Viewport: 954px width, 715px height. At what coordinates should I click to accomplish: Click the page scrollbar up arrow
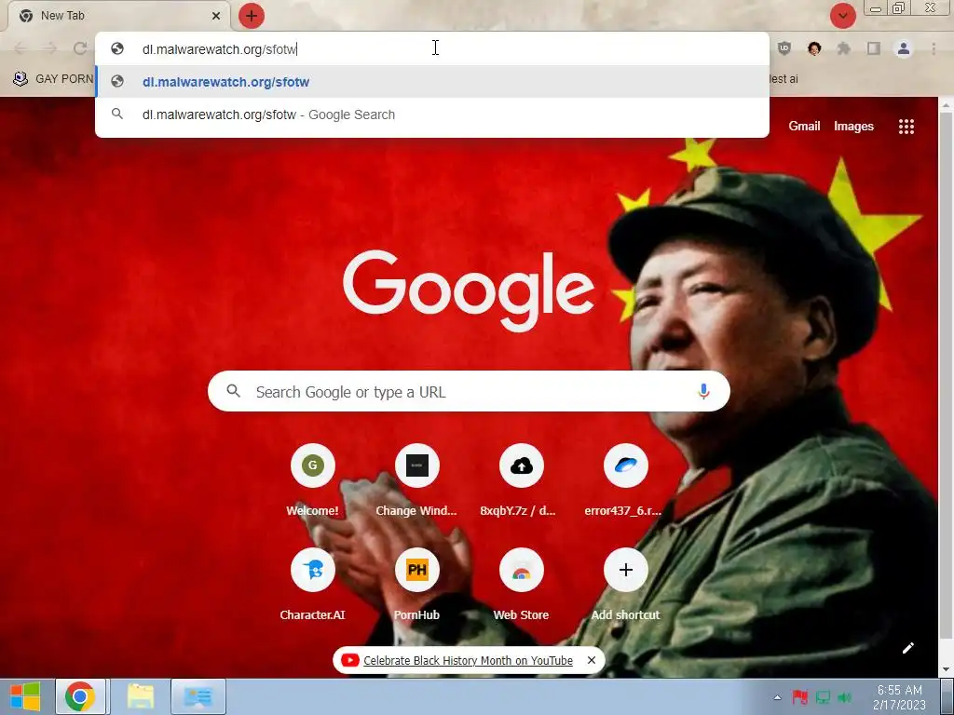coord(947,105)
